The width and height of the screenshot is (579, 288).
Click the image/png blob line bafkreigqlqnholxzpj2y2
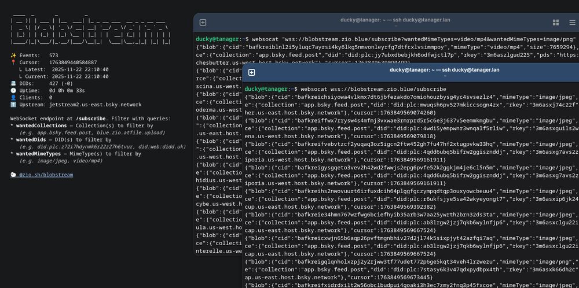[x=412, y=262]
